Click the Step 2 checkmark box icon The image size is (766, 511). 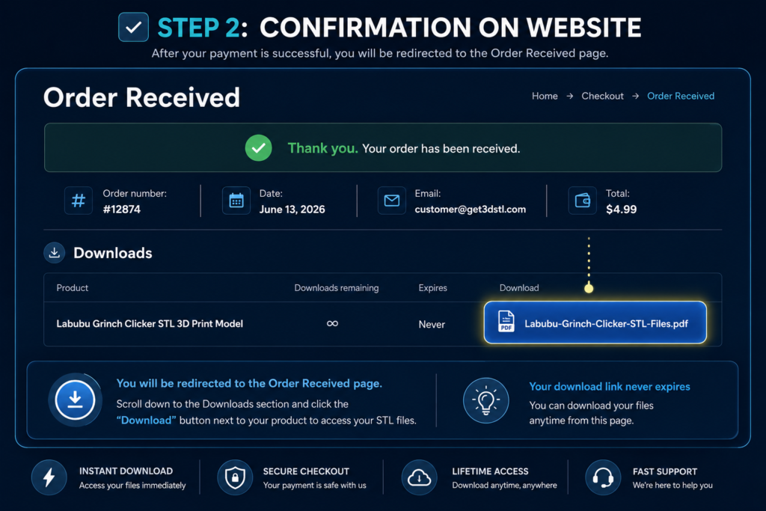pyautogui.click(x=133, y=27)
